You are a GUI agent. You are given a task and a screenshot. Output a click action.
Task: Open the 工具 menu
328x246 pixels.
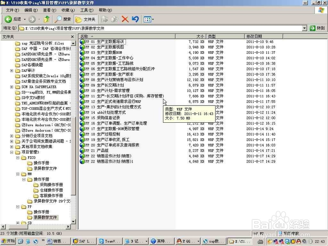(x=87, y=10)
